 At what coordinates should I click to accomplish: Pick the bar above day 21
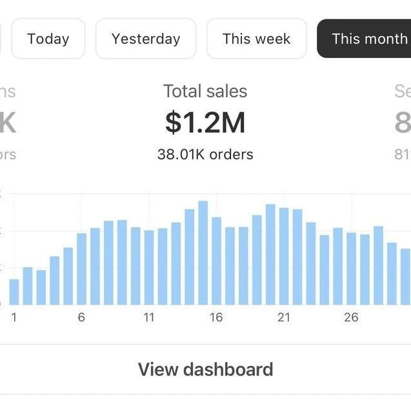pyautogui.click(x=284, y=256)
